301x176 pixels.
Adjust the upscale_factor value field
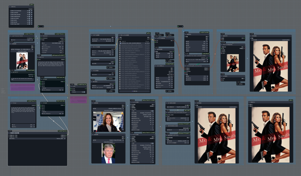tap(164, 86)
